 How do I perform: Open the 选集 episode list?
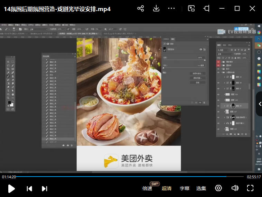click(x=201, y=188)
